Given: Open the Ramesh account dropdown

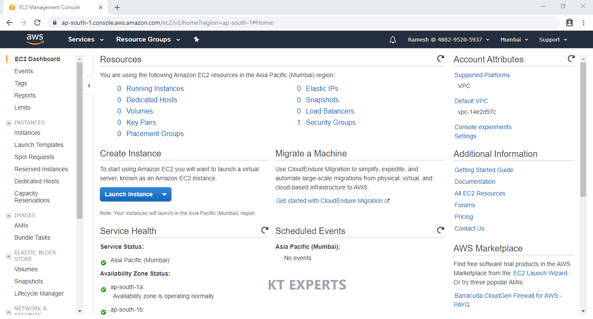Looking at the screenshot, I should click(449, 40).
